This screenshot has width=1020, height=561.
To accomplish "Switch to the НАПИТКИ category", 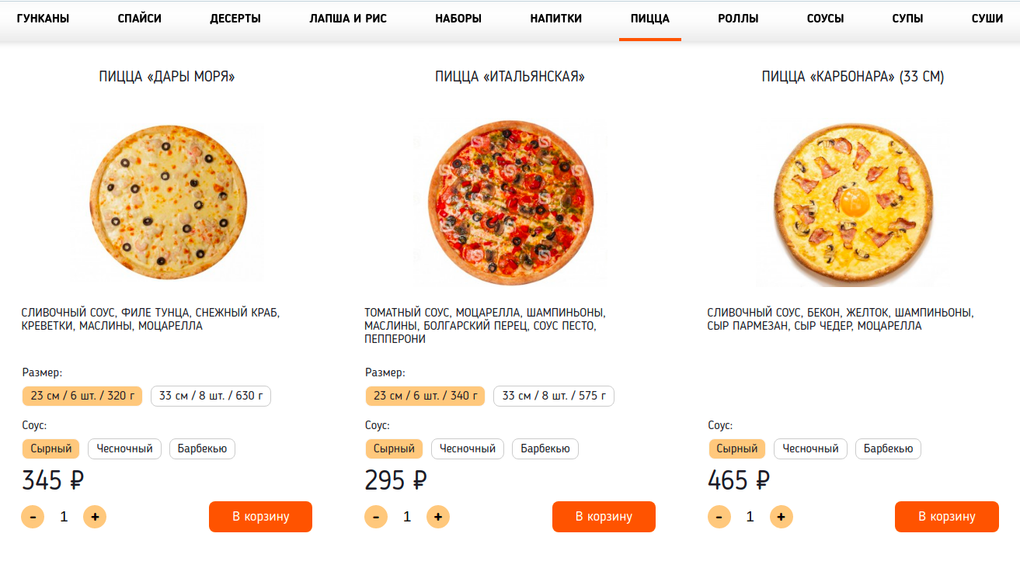I will point(556,17).
